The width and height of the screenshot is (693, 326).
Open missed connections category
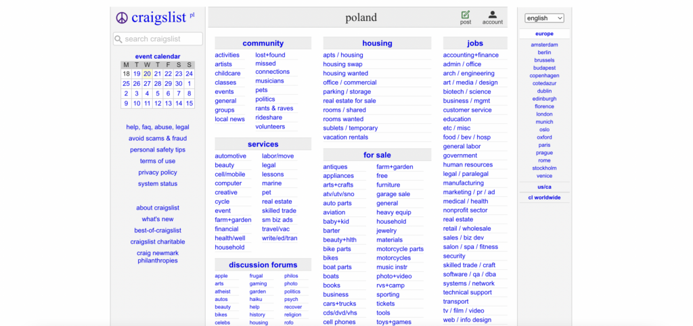(272, 67)
